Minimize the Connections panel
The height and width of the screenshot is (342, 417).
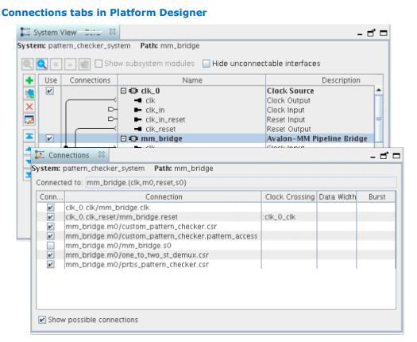373,157
